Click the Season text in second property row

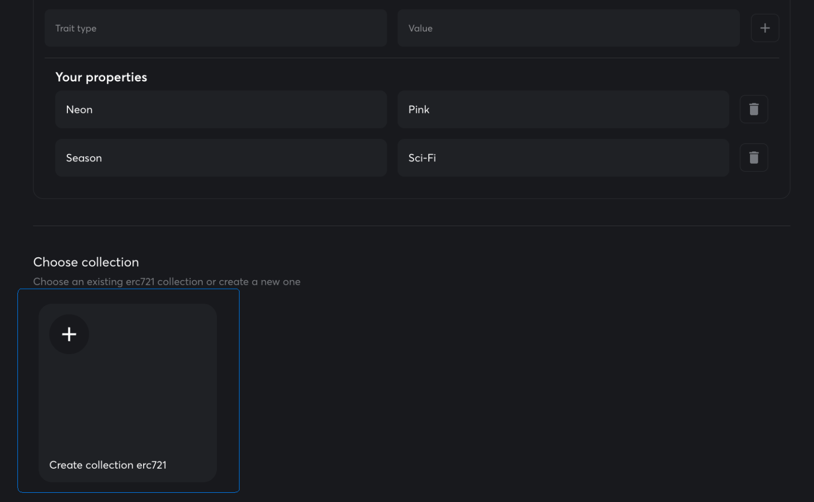(84, 158)
